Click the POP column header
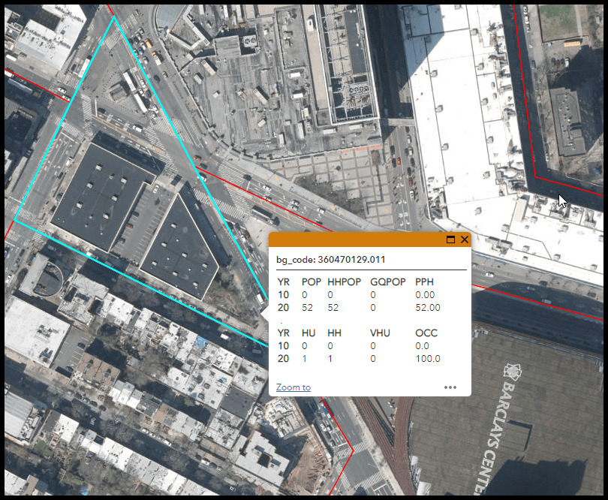The image size is (608, 500). point(312,282)
